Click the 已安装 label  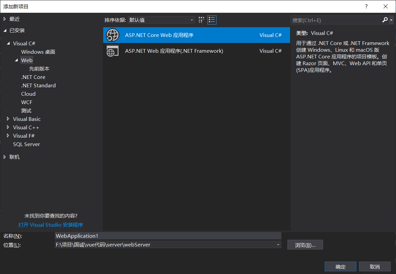17,31
